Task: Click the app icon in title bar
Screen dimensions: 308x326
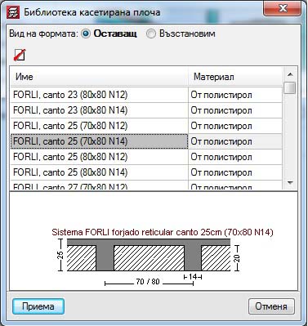Action: coord(13,12)
